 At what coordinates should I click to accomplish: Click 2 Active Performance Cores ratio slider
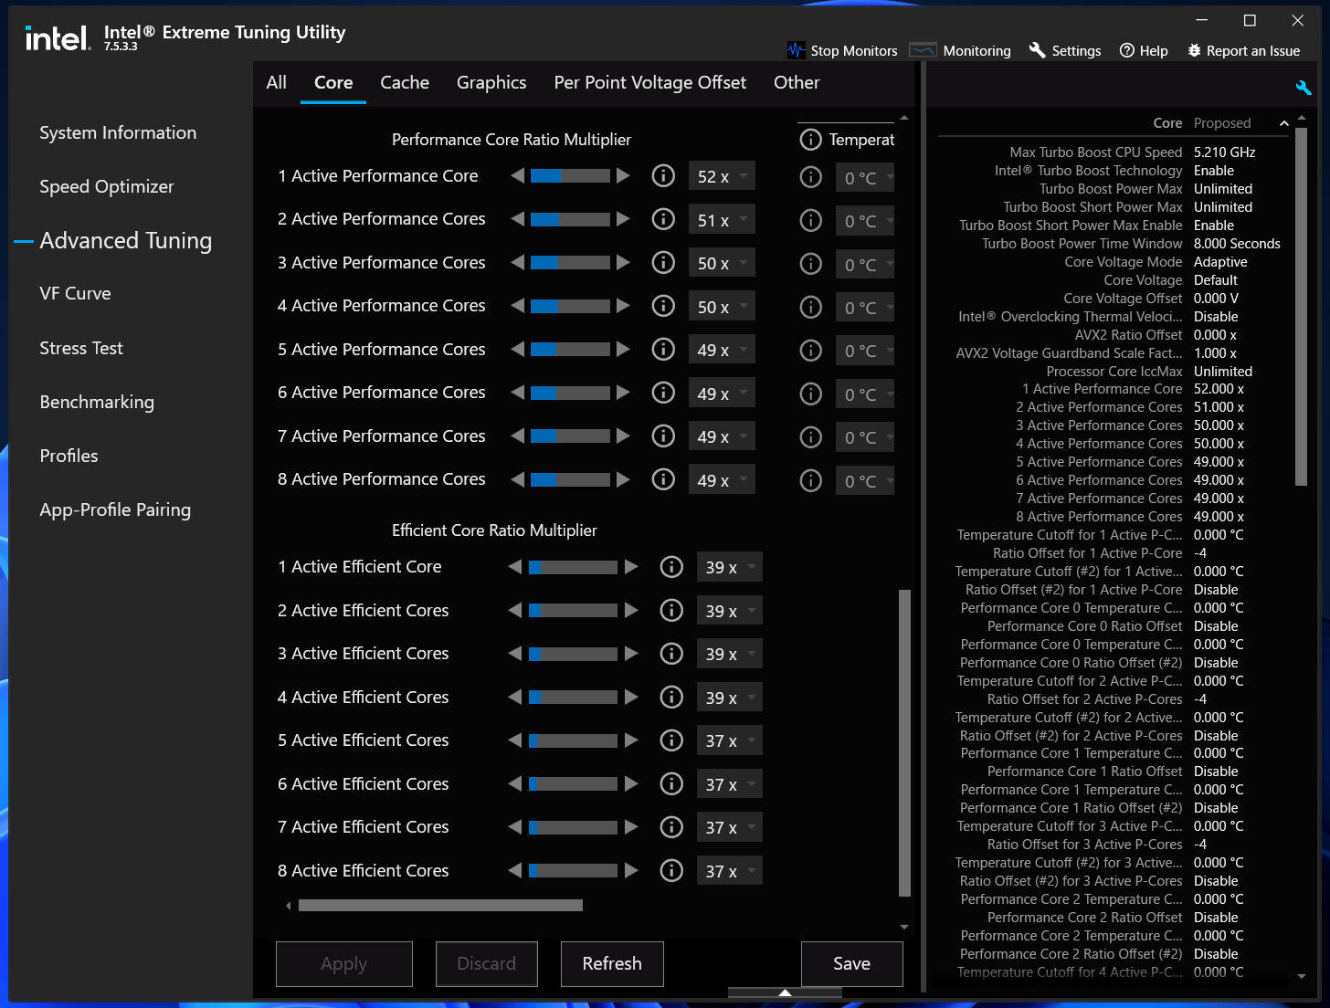click(570, 219)
